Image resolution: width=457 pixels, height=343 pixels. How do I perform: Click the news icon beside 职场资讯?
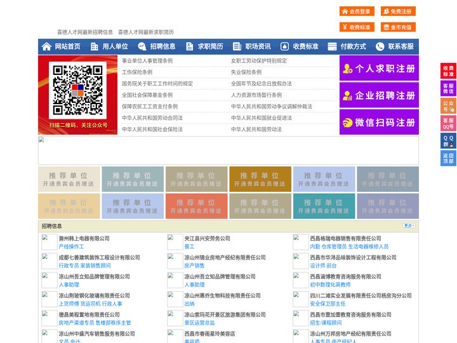pos(237,46)
